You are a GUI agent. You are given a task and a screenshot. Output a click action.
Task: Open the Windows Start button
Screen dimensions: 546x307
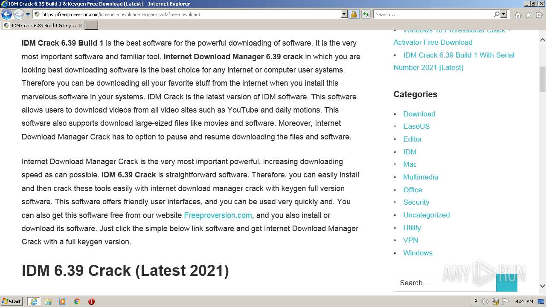pos(12,301)
